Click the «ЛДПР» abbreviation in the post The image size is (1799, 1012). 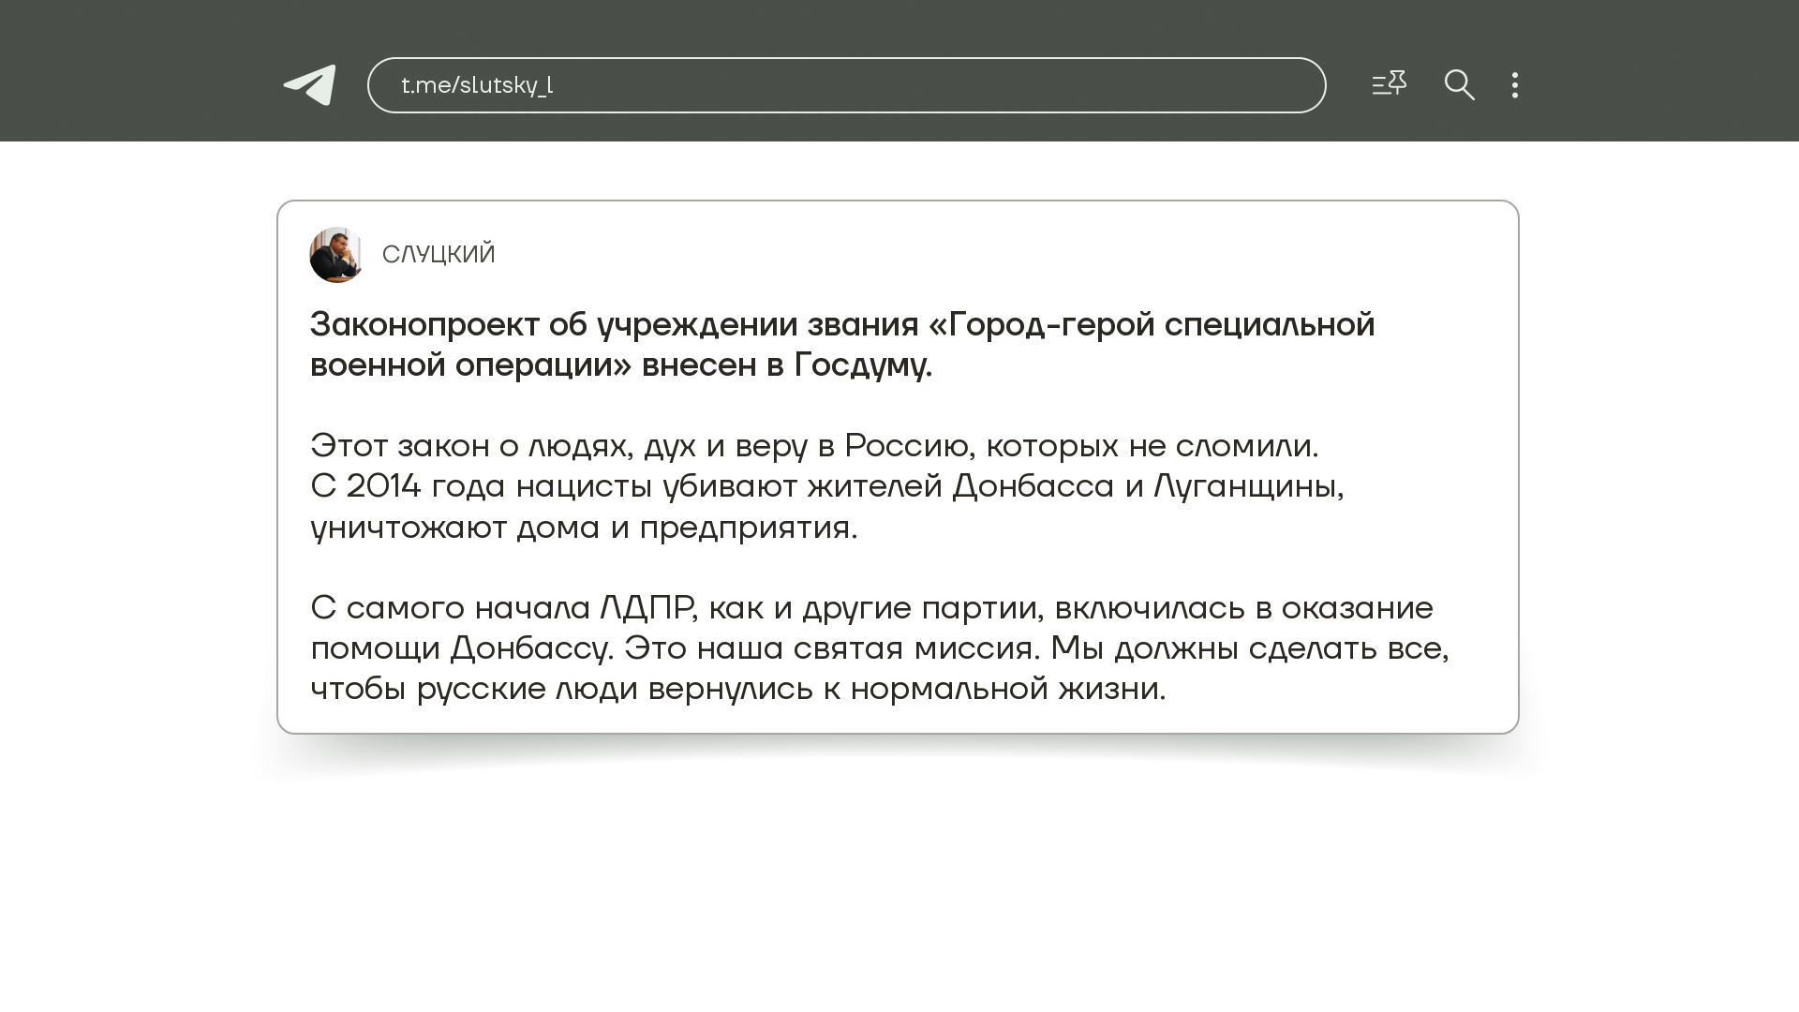(x=647, y=608)
